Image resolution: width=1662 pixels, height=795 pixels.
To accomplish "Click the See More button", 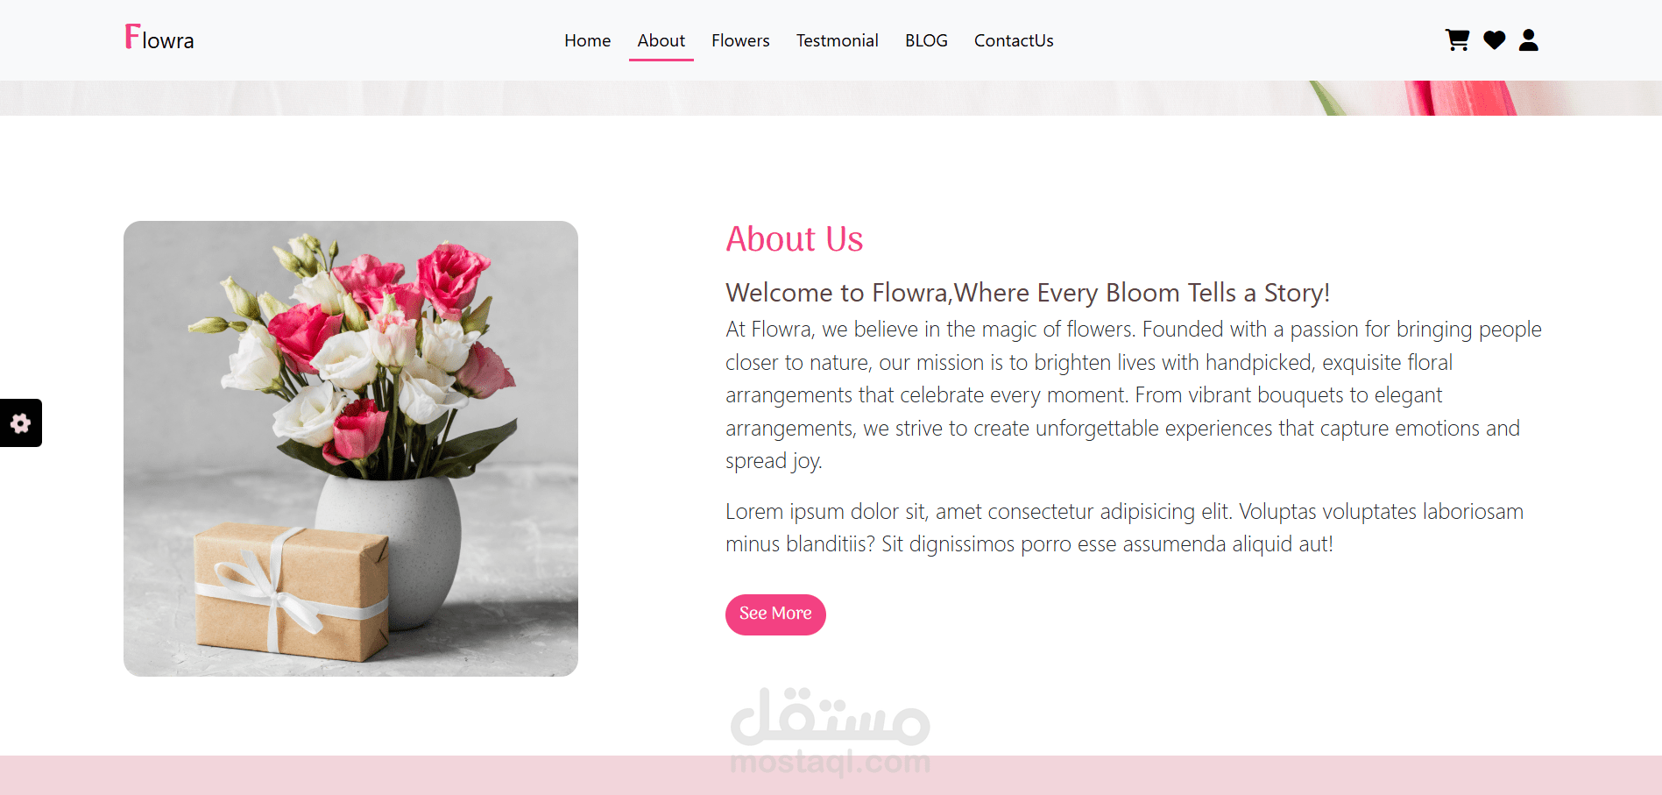I will coord(775,614).
